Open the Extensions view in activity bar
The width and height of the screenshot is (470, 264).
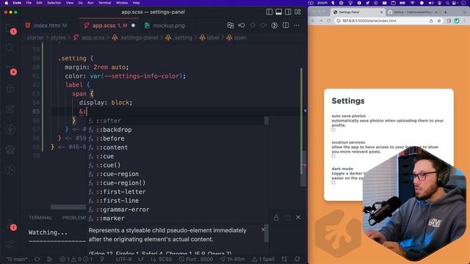click(10, 109)
